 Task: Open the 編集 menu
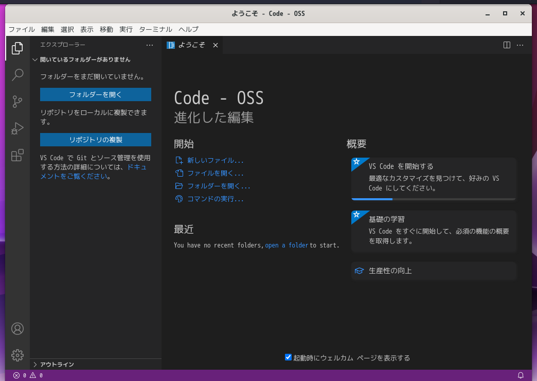pos(48,29)
